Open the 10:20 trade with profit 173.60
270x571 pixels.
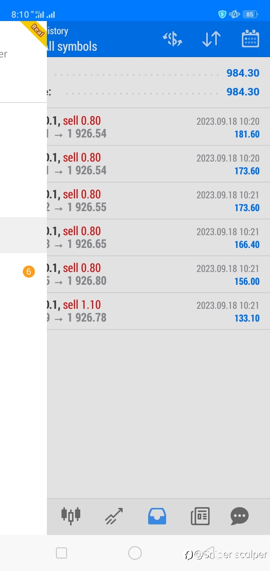coord(157,164)
